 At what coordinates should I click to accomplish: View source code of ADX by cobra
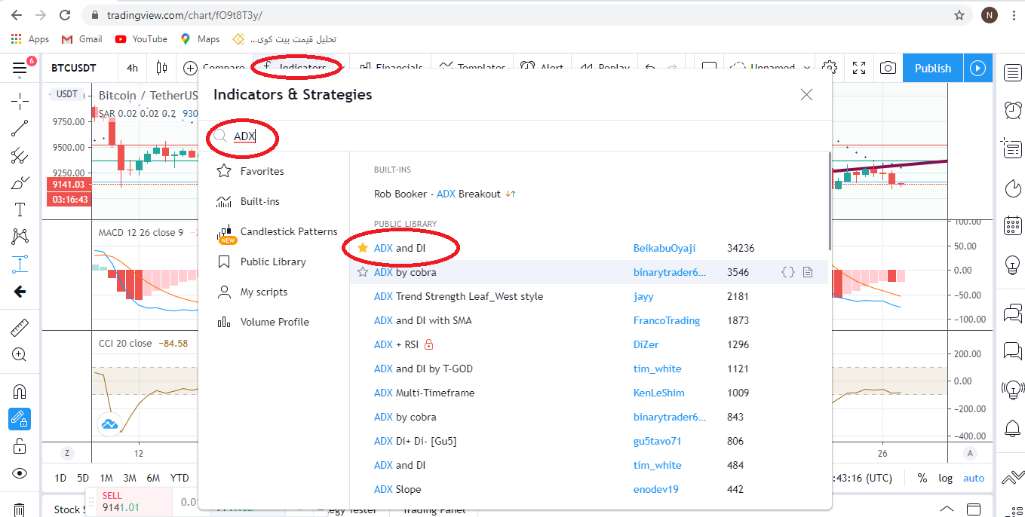[788, 272]
